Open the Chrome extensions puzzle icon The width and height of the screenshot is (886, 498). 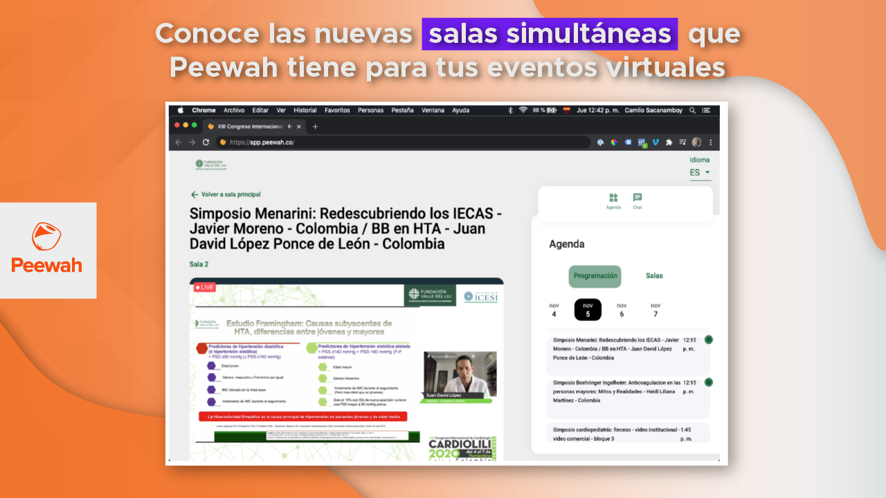(x=669, y=142)
